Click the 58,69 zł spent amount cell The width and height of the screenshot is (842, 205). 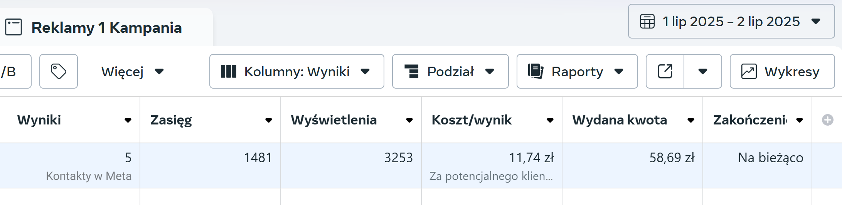(x=672, y=158)
